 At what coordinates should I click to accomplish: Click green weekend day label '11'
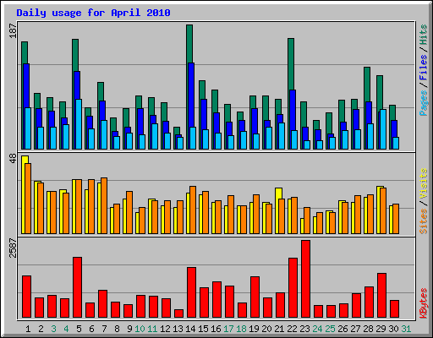[152, 329]
